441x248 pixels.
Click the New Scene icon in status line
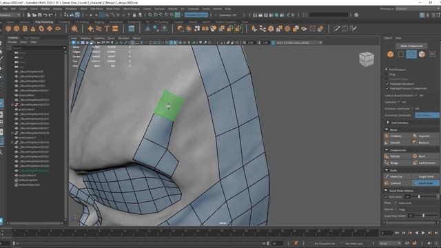(x=29, y=15)
